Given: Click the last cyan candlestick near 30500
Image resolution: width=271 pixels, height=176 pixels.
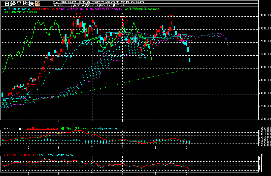Looking at the screenshot, I should click(x=190, y=60).
